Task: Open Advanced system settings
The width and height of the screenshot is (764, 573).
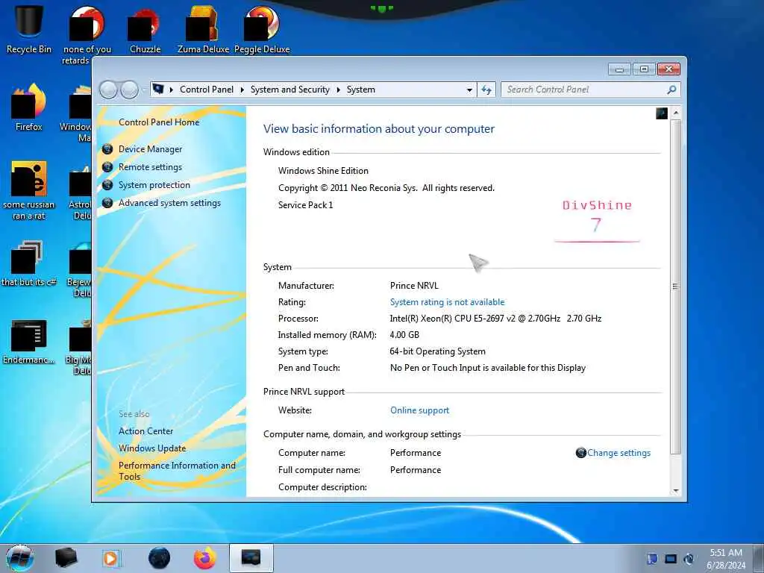Action: 169,203
